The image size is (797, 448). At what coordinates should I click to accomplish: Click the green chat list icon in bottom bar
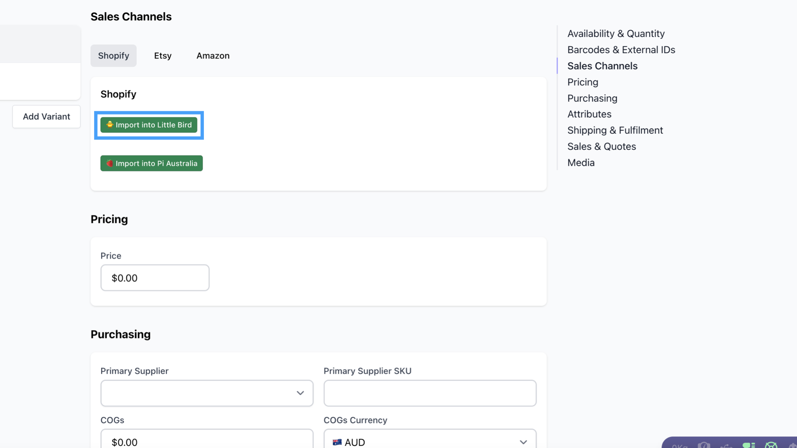tap(748, 446)
